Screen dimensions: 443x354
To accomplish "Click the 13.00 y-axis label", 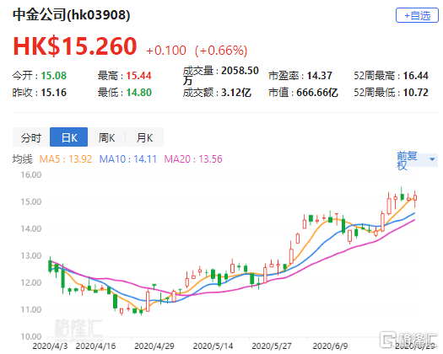I will 31,255.
